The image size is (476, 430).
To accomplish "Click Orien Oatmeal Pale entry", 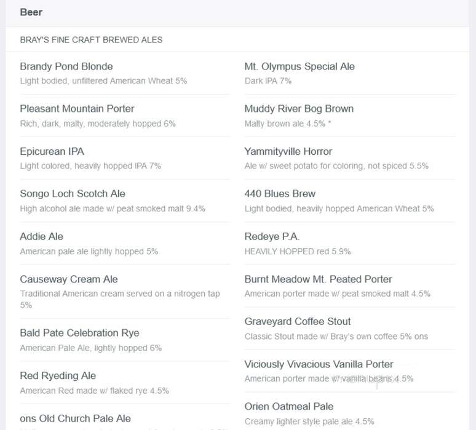I will tap(289, 406).
